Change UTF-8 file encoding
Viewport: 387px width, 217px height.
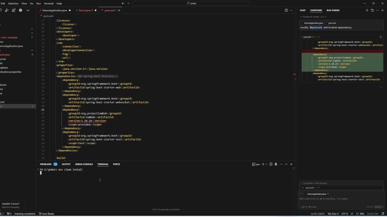pos(344,214)
